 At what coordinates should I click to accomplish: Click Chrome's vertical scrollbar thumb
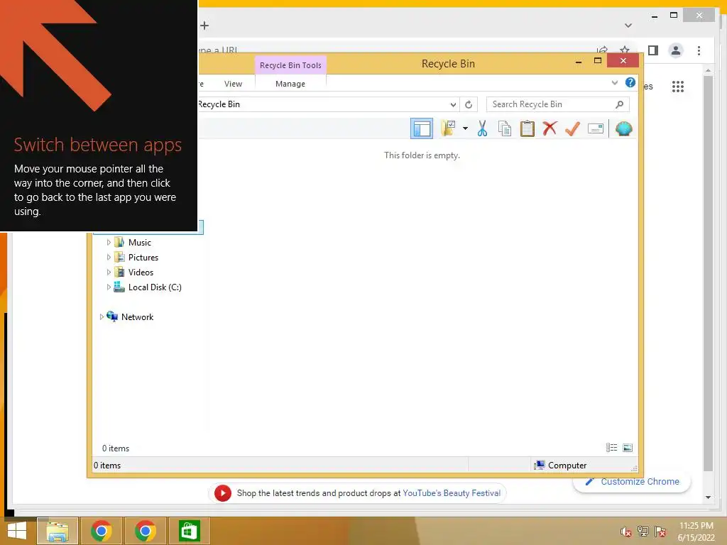[x=708, y=273]
